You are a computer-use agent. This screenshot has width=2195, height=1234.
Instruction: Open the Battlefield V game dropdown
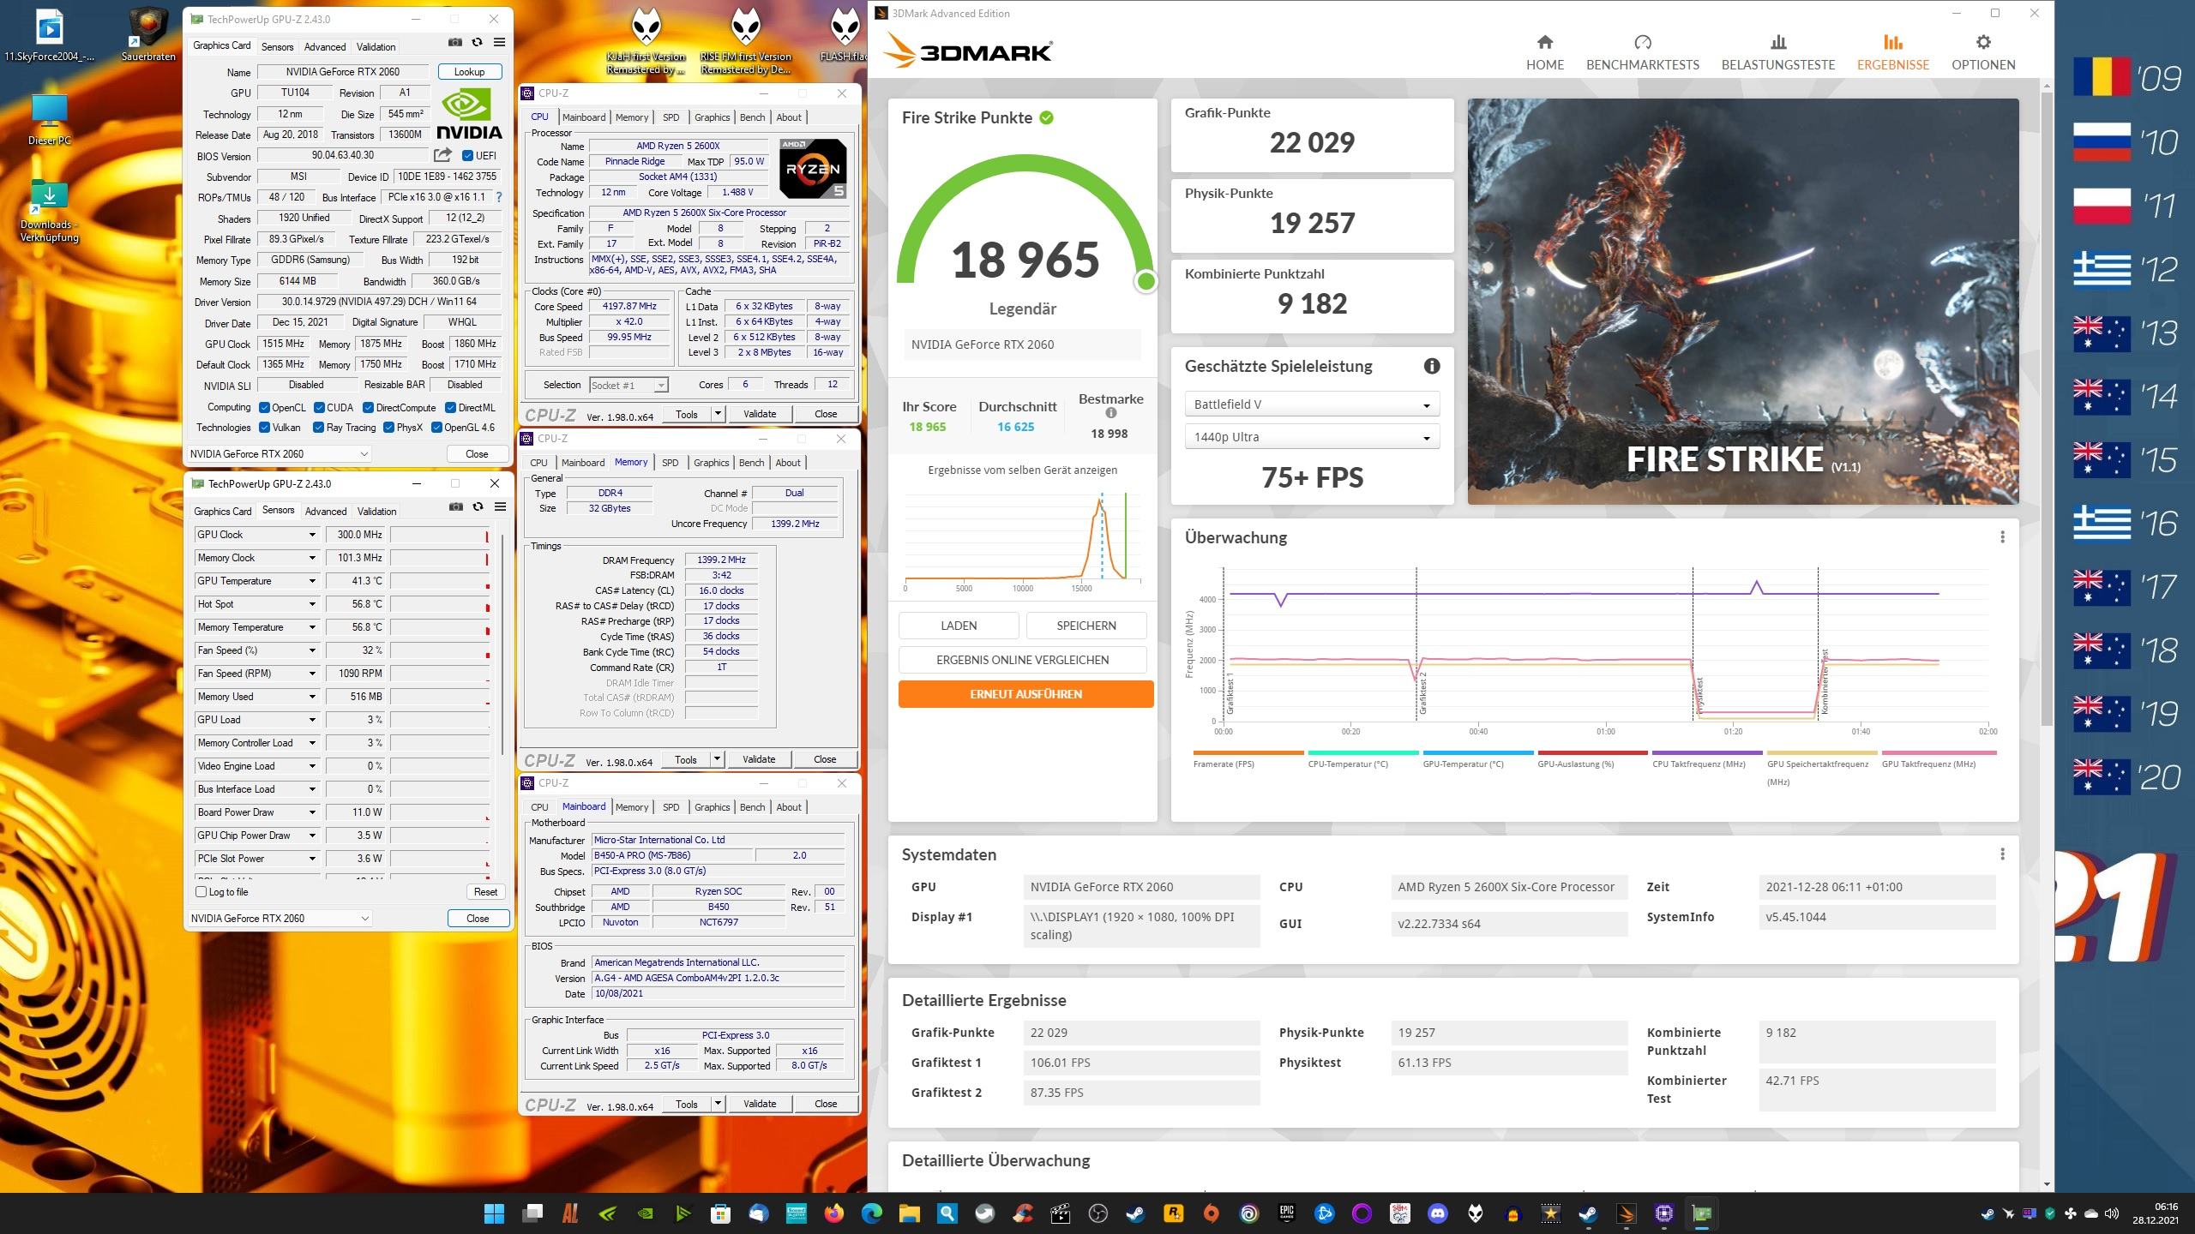tap(1311, 404)
